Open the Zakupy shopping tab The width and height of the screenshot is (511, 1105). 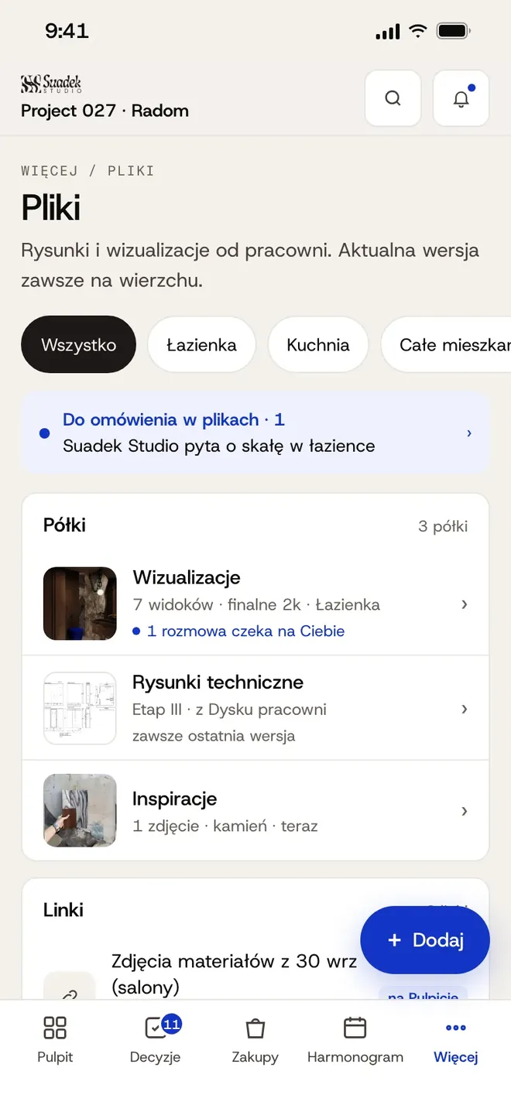coord(255,1040)
